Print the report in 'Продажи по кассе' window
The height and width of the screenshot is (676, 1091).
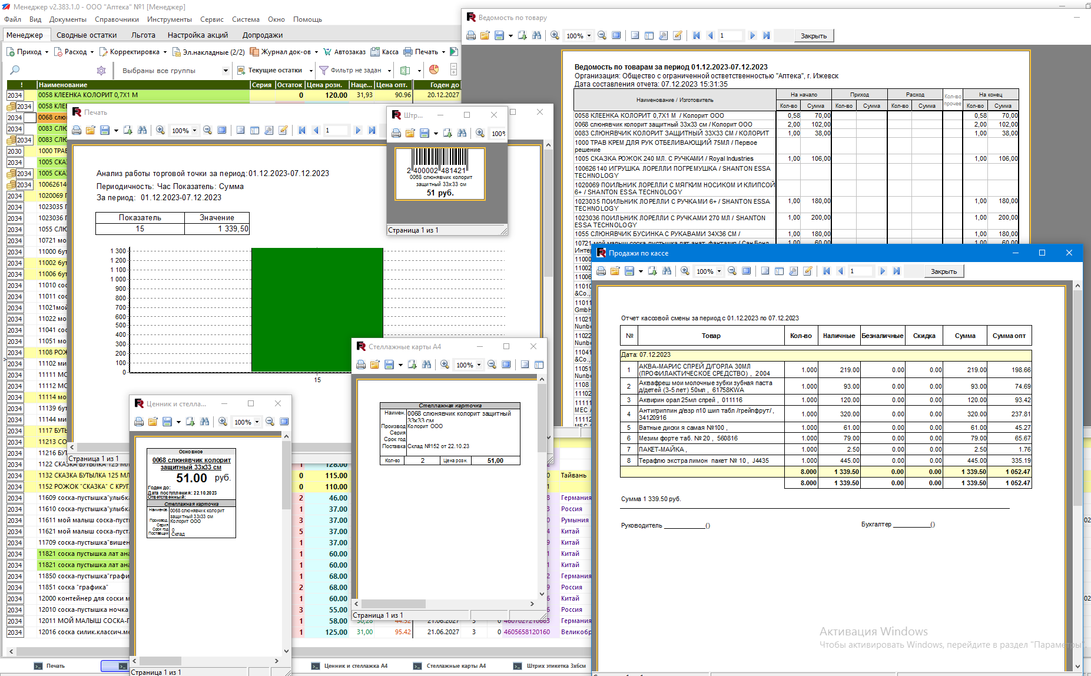pyautogui.click(x=601, y=271)
